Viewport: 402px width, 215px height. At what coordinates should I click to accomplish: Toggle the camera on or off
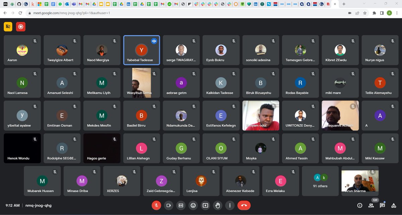(169, 205)
